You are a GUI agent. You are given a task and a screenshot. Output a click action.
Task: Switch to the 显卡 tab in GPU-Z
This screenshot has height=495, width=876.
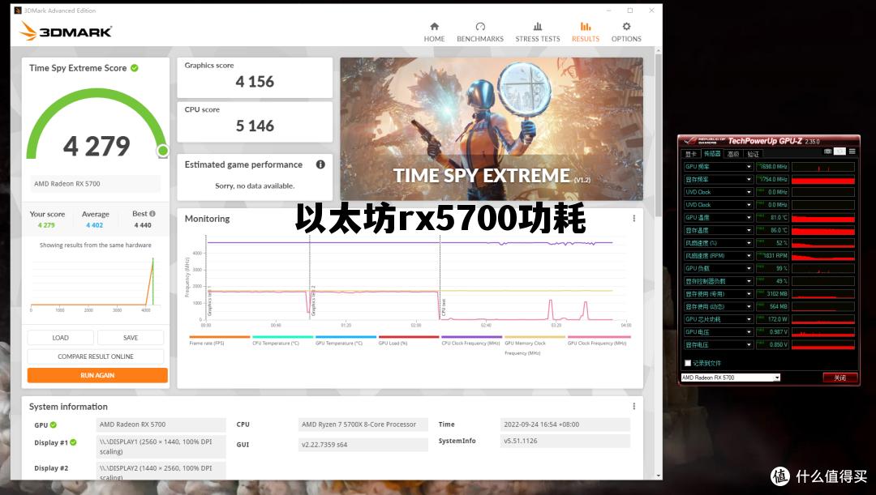690,151
